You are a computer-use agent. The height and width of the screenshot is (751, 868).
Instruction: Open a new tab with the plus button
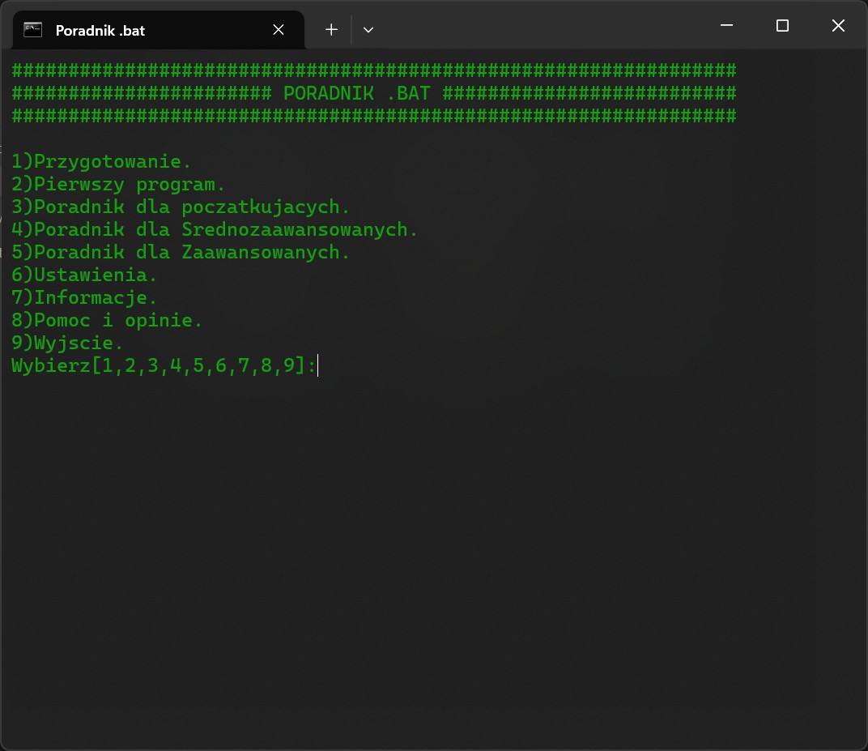[x=331, y=30]
